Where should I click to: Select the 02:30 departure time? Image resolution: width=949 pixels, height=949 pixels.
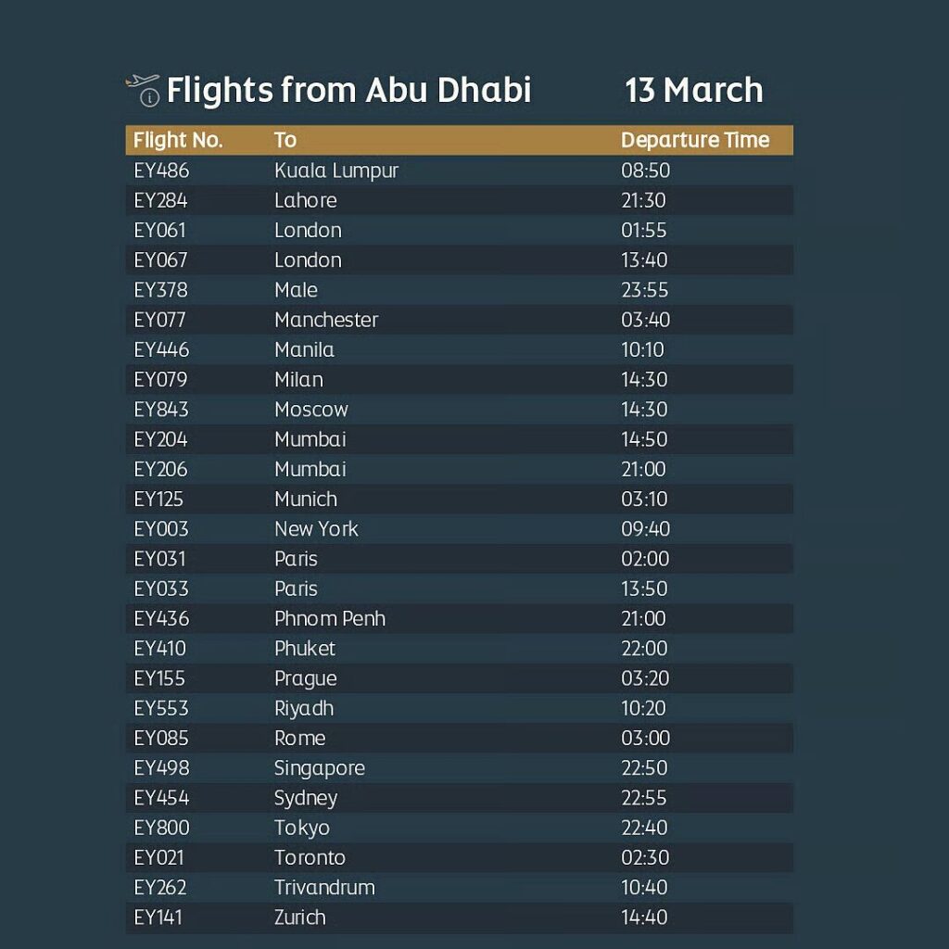pyautogui.click(x=645, y=857)
